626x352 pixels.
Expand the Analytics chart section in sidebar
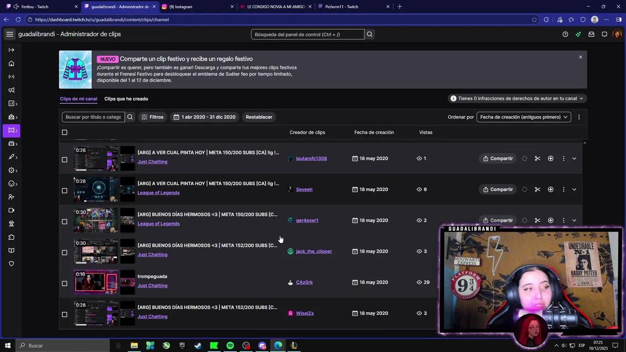click(x=13, y=104)
